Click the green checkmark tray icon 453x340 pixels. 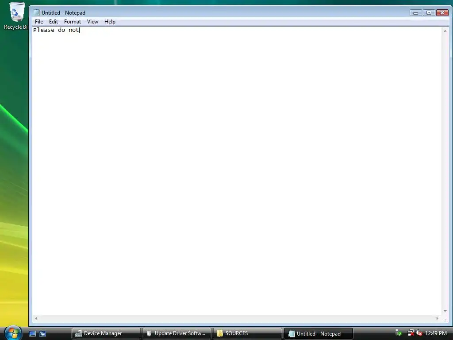tap(399, 333)
